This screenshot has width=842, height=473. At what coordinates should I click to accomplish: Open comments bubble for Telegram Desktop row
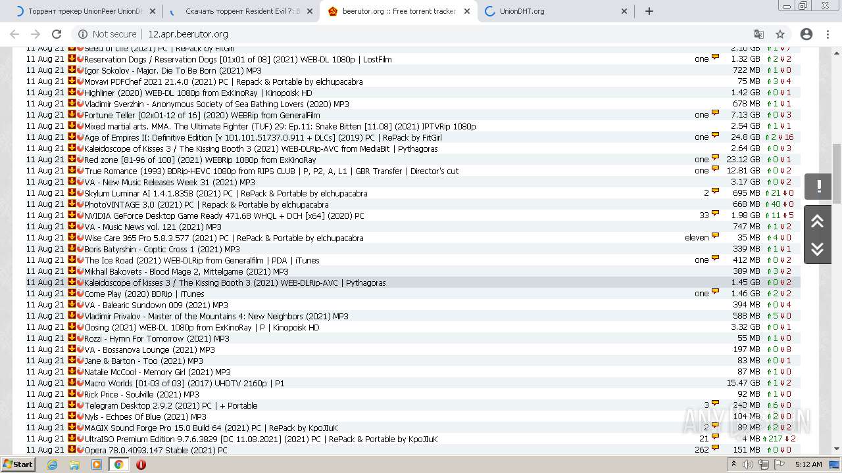pyautogui.click(x=715, y=404)
